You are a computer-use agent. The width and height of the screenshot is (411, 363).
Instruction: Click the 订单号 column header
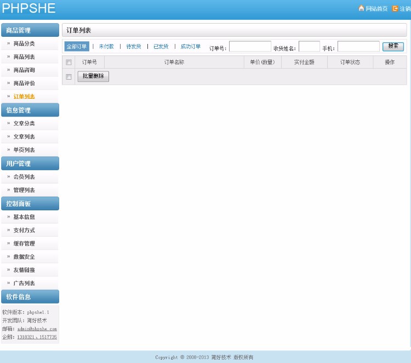pos(89,62)
